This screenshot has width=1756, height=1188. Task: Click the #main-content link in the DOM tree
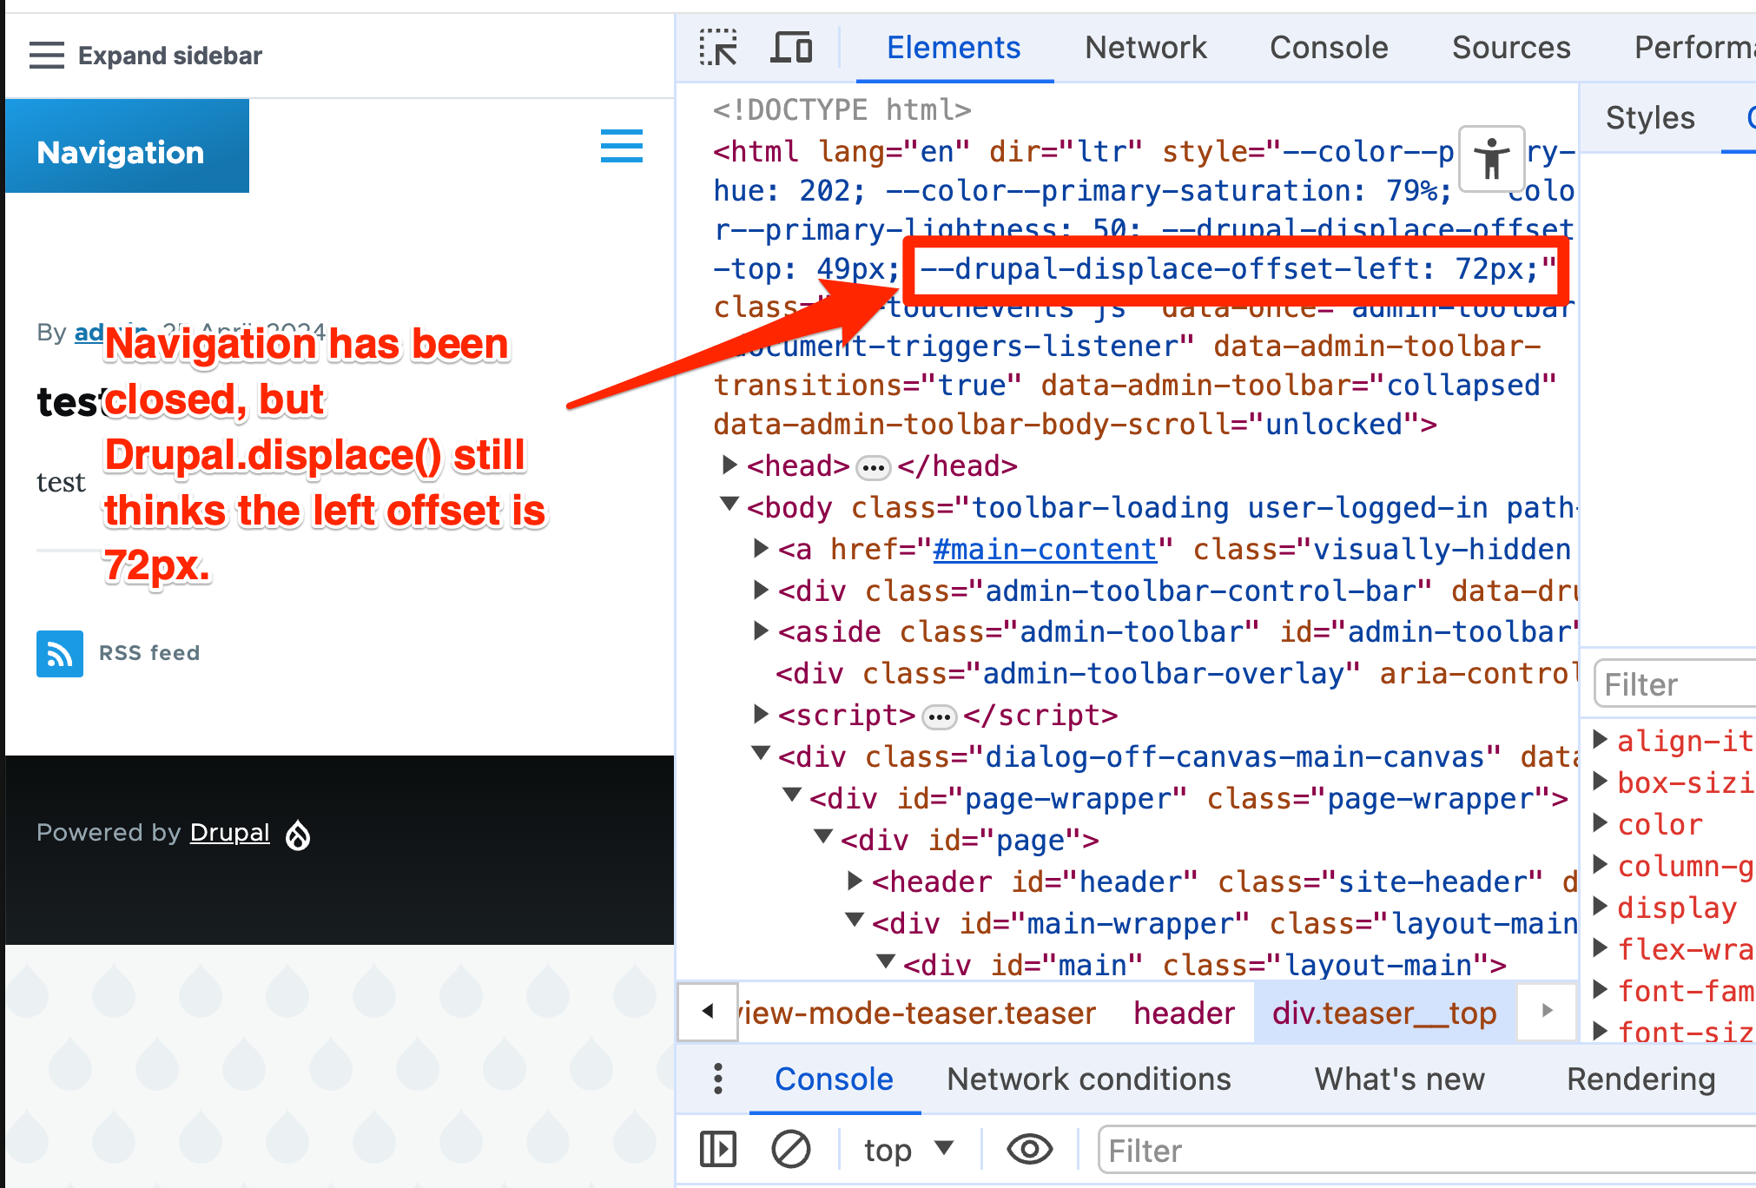click(x=1043, y=548)
